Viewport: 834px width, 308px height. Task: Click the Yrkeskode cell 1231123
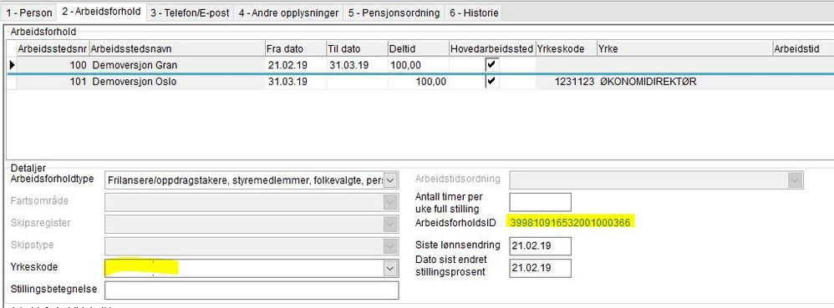click(x=567, y=83)
